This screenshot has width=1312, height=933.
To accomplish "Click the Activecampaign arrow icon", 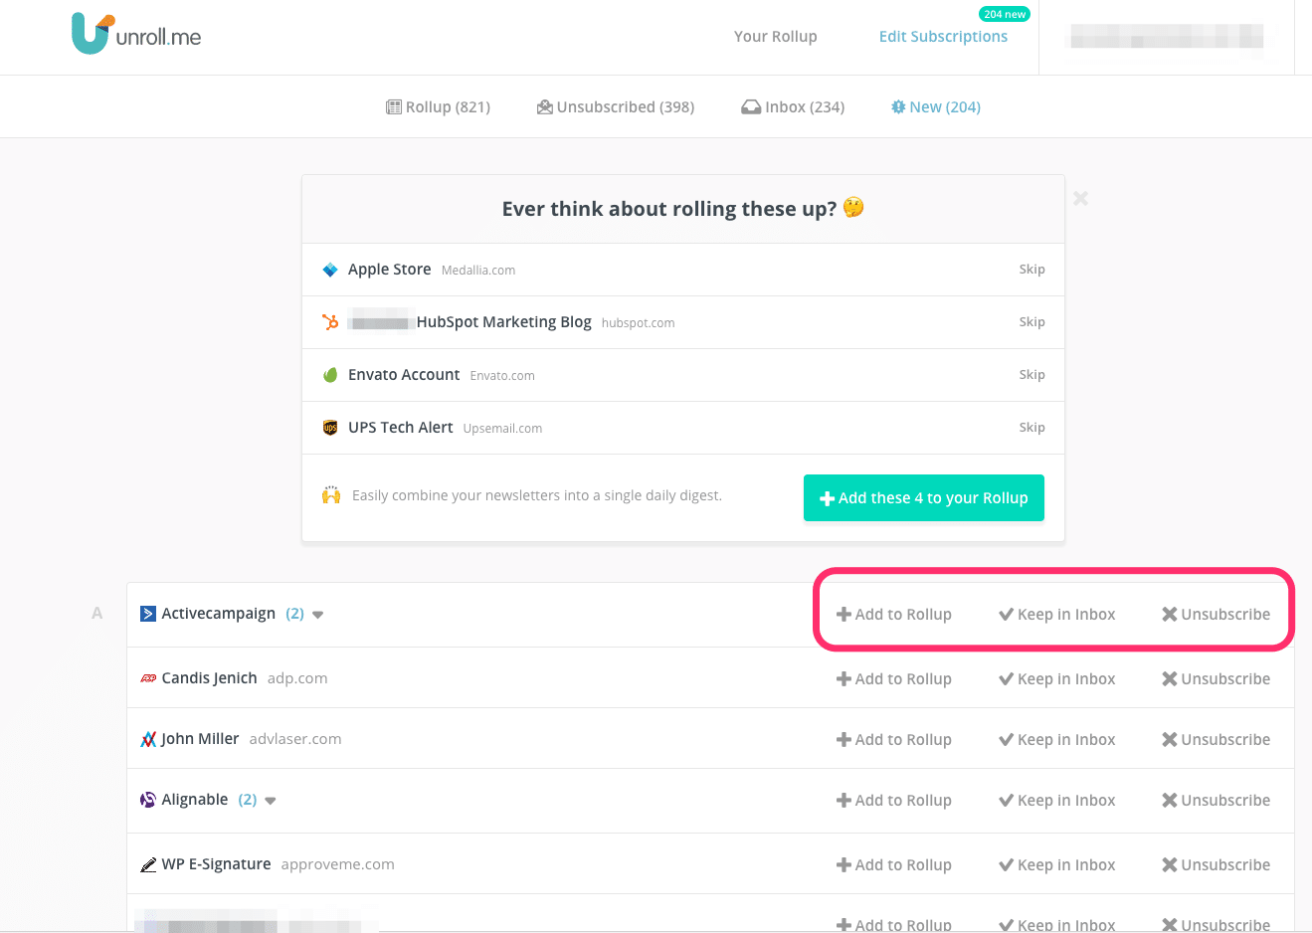I will coord(148,614).
